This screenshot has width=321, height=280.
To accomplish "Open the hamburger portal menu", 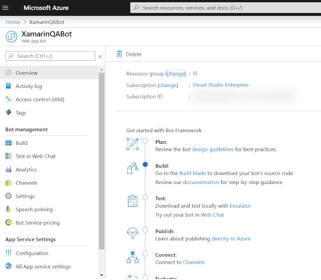I will (x=6, y=8).
